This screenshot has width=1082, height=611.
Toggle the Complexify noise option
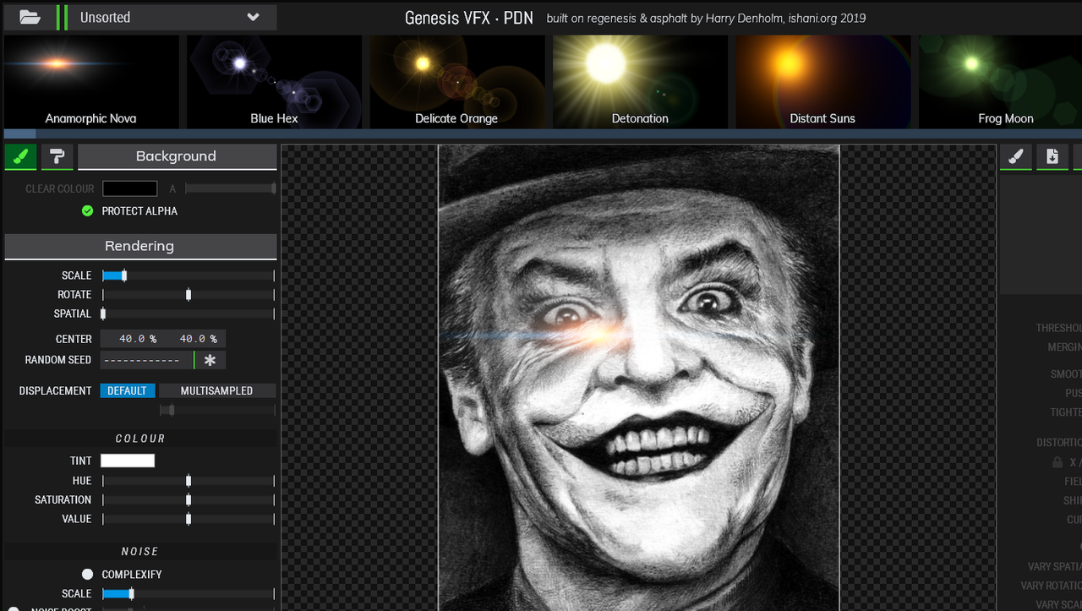click(x=87, y=575)
